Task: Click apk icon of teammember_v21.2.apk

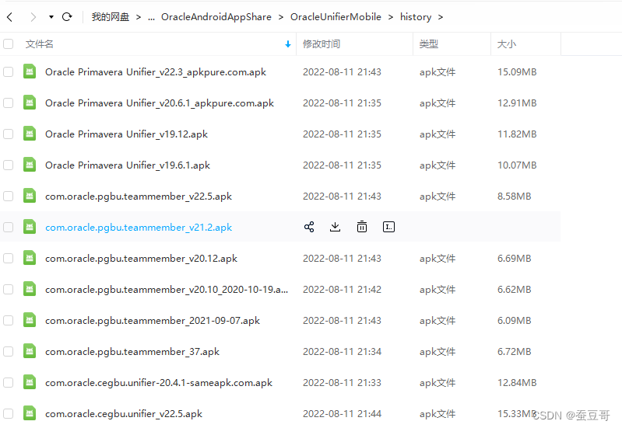Action: 30,227
